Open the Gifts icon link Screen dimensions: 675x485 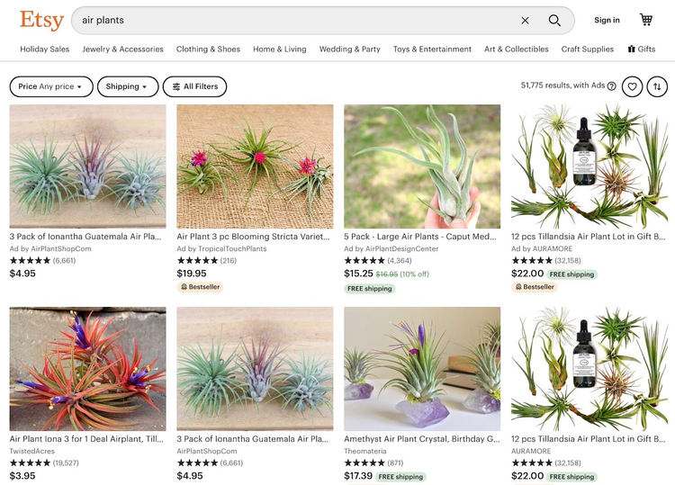pos(642,49)
